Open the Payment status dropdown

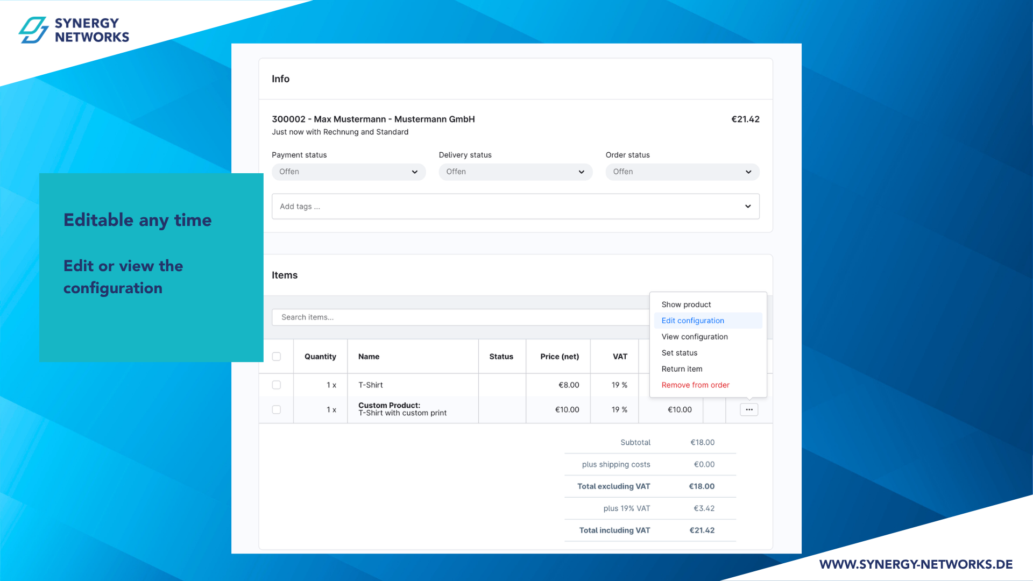[349, 172]
